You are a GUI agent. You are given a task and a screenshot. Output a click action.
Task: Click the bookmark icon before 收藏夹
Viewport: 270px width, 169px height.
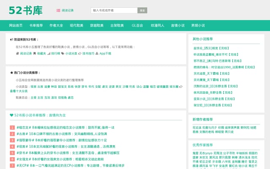(x=35, y=54)
